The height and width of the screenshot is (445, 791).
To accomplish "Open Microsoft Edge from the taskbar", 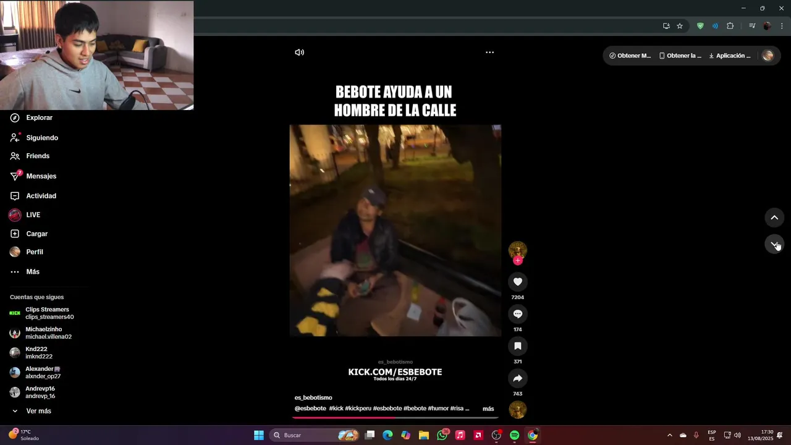I will point(387,435).
